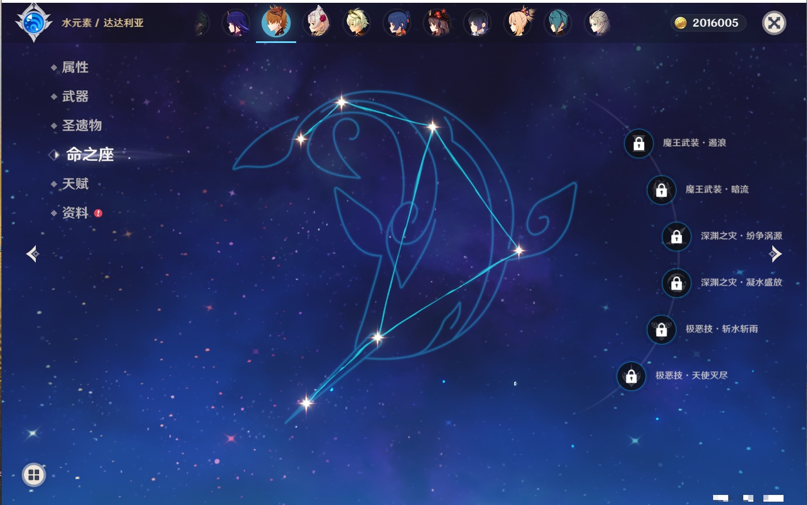This screenshot has width=807, height=505.
Task: Go to the 圣遗物 artifacts tab
Action: tap(82, 126)
